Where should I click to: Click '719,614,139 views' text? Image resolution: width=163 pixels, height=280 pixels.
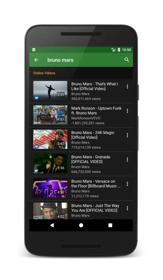click(x=86, y=147)
